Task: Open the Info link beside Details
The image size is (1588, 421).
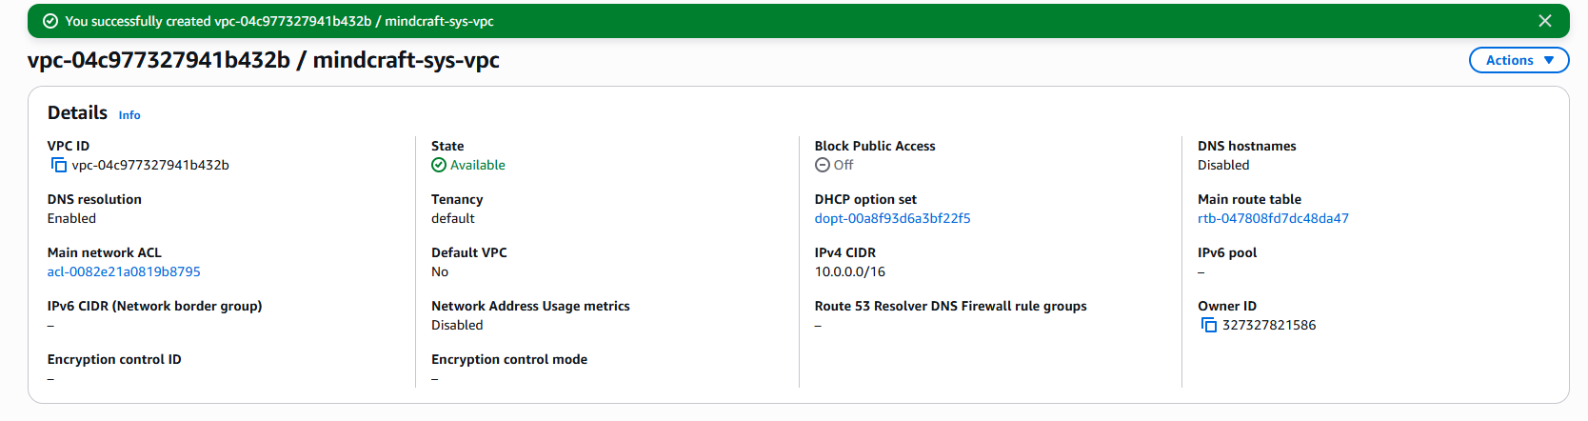Action: point(129,115)
